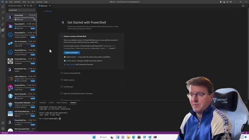Open the Open source link

(70, 65)
